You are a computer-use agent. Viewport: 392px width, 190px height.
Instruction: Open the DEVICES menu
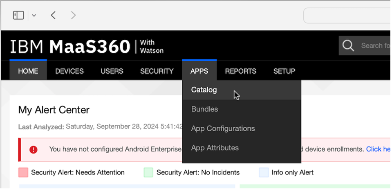[69, 71]
